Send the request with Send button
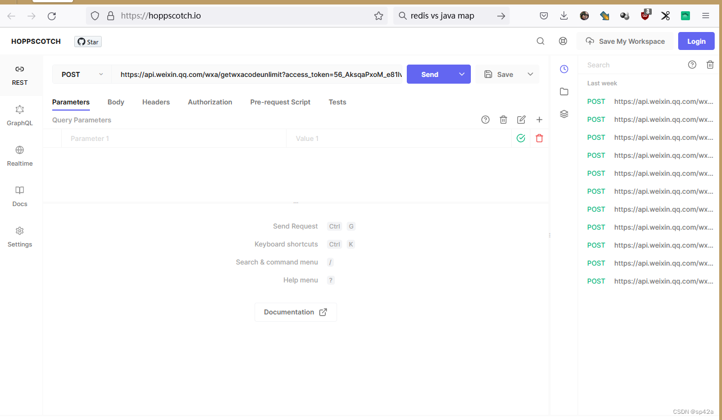The height and width of the screenshot is (420, 722). click(430, 74)
